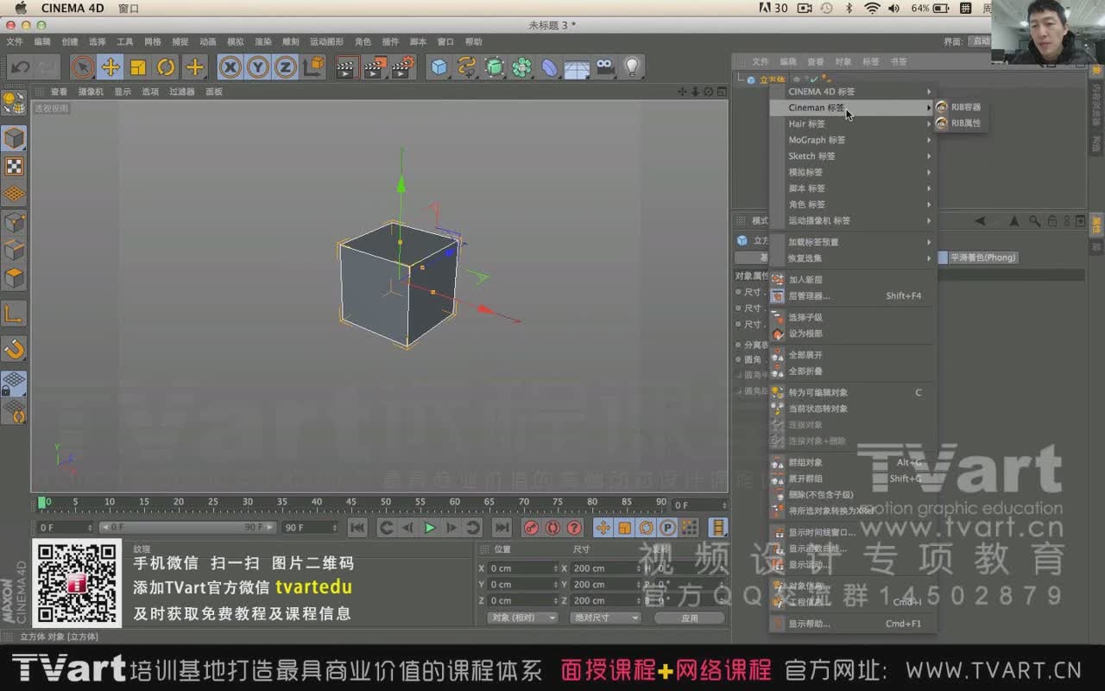Open the 绝对尺寸 dropdown

tap(605, 618)
